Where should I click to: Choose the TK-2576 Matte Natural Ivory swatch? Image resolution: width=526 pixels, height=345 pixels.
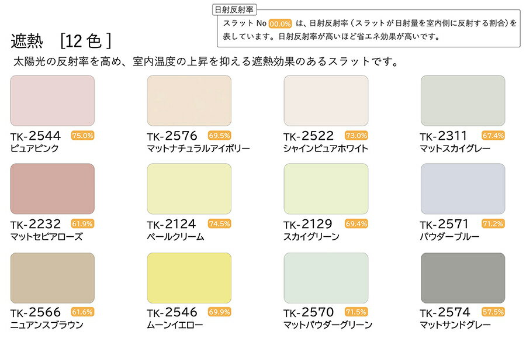pos(189,101)
